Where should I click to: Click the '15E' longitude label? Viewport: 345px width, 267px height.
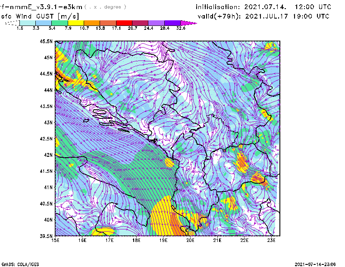coord(55,240)
